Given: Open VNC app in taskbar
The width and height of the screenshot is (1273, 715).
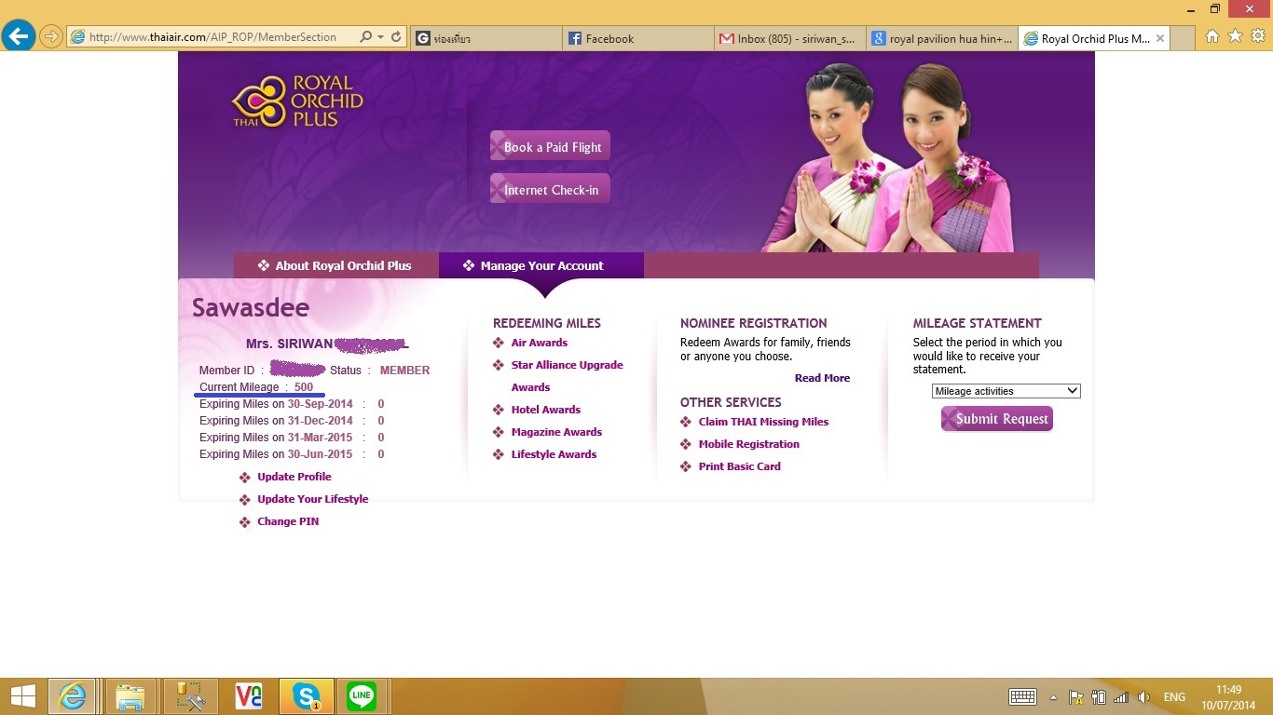Looking at the screenshot, I should tap(249, 696).
